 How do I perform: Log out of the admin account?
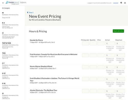(116, 3)
